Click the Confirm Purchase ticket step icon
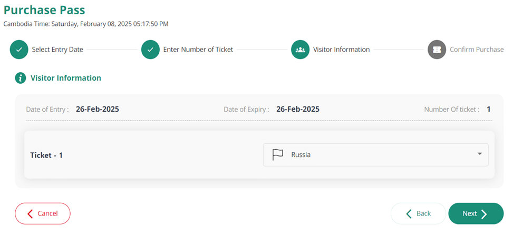The width and height of the screenshot is (513, 235). tap(437, 50)
